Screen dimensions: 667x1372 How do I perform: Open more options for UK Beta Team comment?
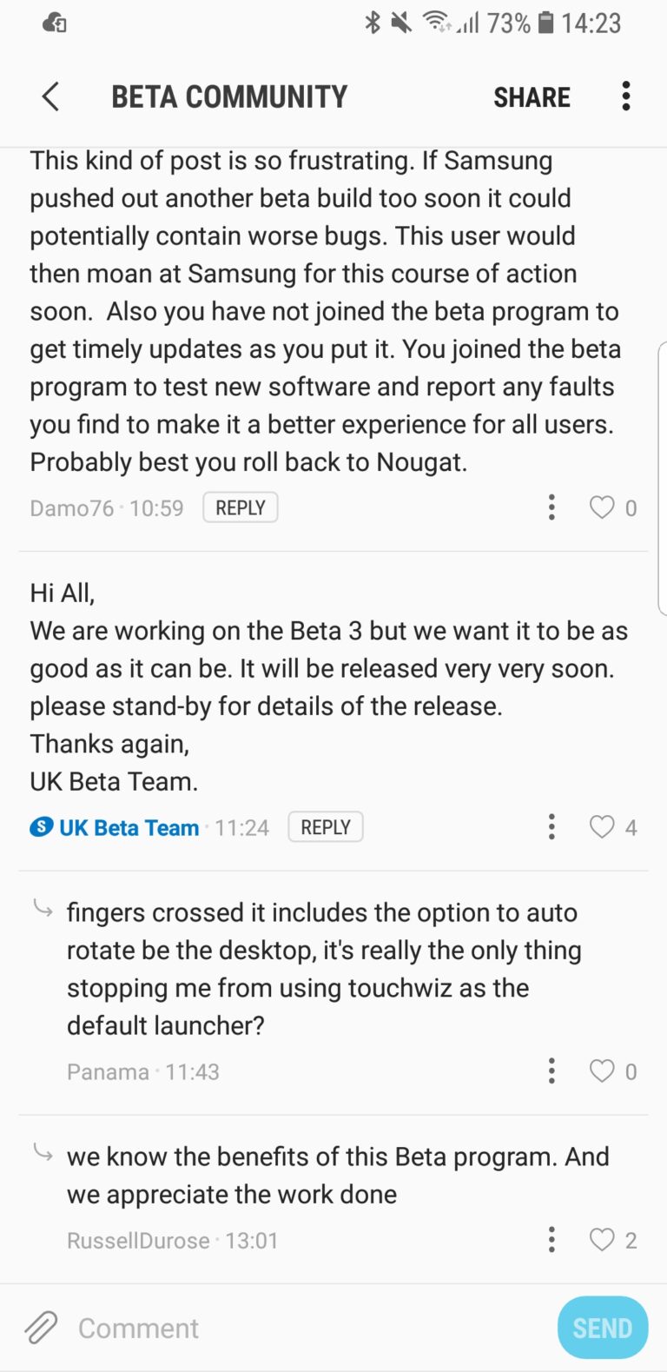pyautogui.click(x=551, y=827)
